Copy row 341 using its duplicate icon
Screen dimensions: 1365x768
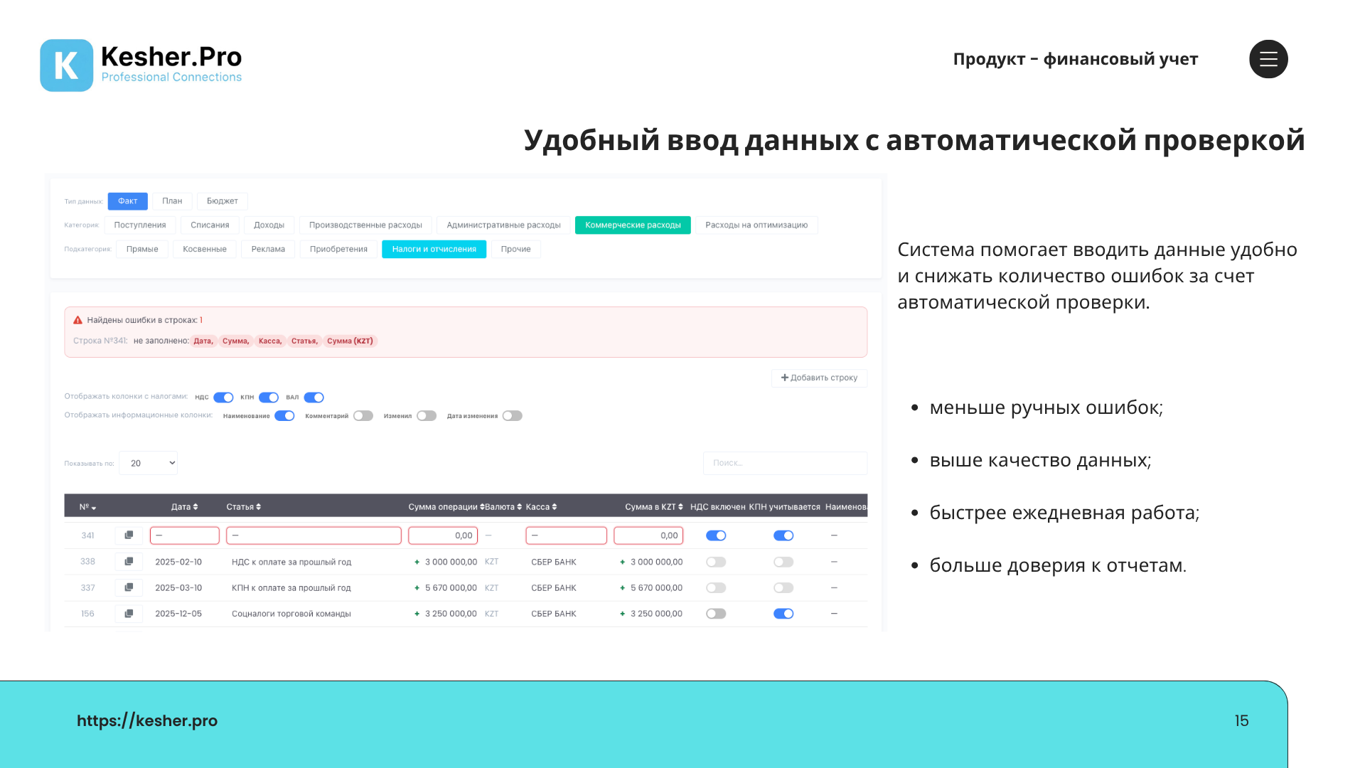click(129, 535)
